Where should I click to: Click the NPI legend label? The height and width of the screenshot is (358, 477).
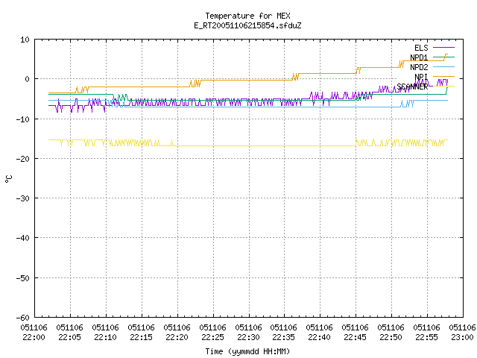click(x=421, y=77)
